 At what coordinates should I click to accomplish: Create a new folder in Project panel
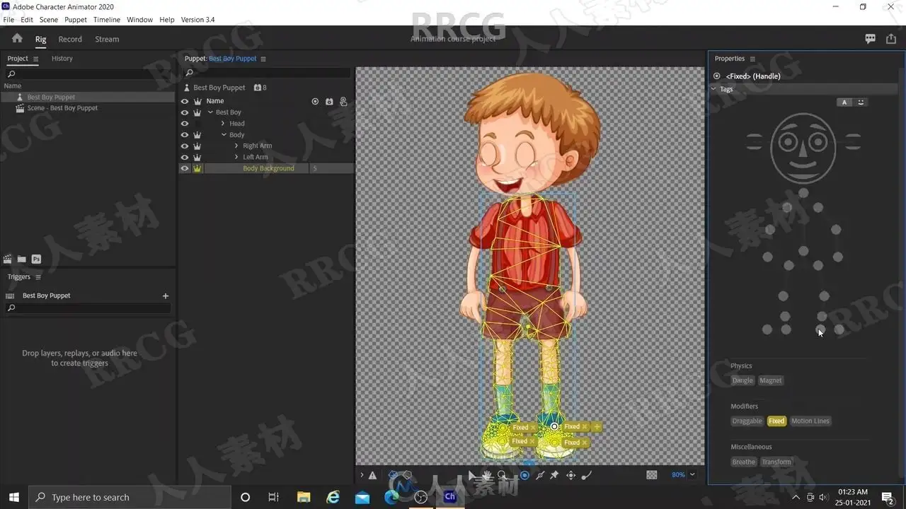tap(22, 259)
